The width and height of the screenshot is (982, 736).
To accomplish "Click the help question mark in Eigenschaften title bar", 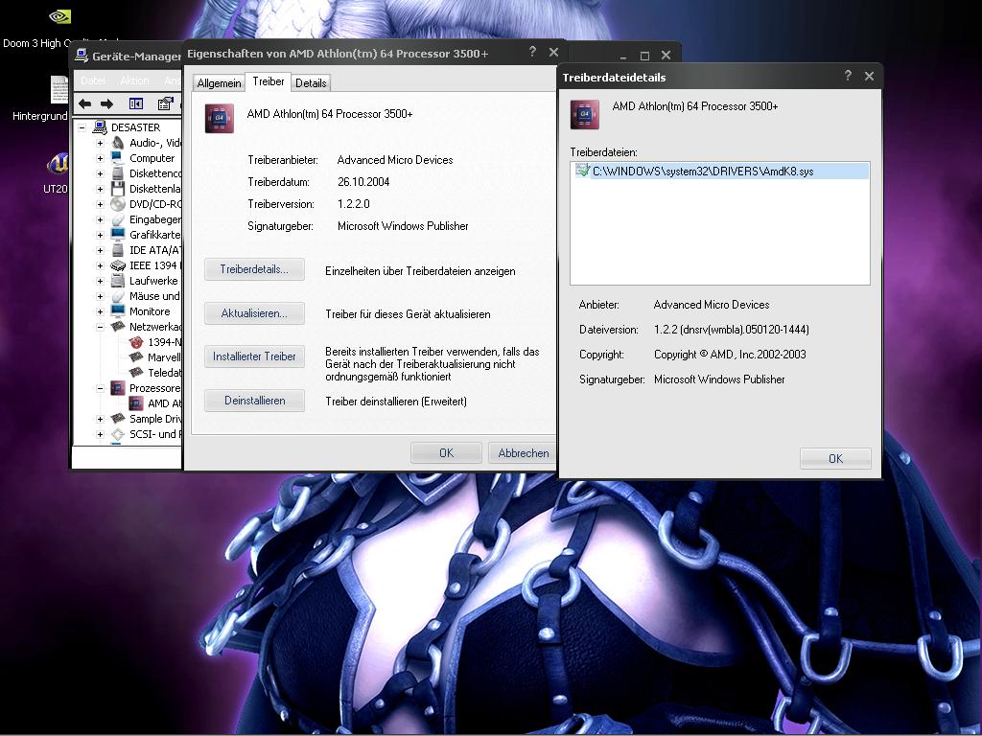I will coord(532,52).
